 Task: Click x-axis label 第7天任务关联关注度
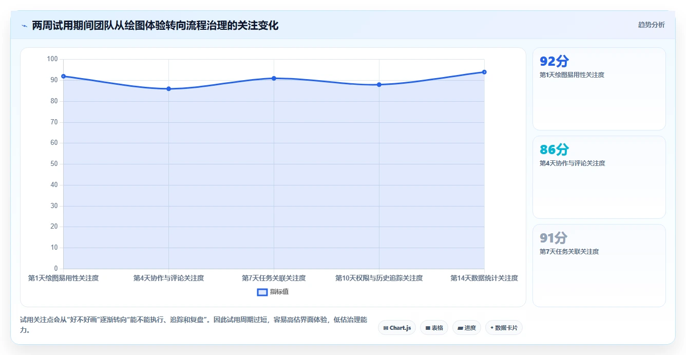(x=274, y=278)
